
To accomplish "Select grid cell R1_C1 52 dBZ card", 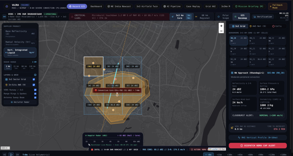I will tap(258, 51).
